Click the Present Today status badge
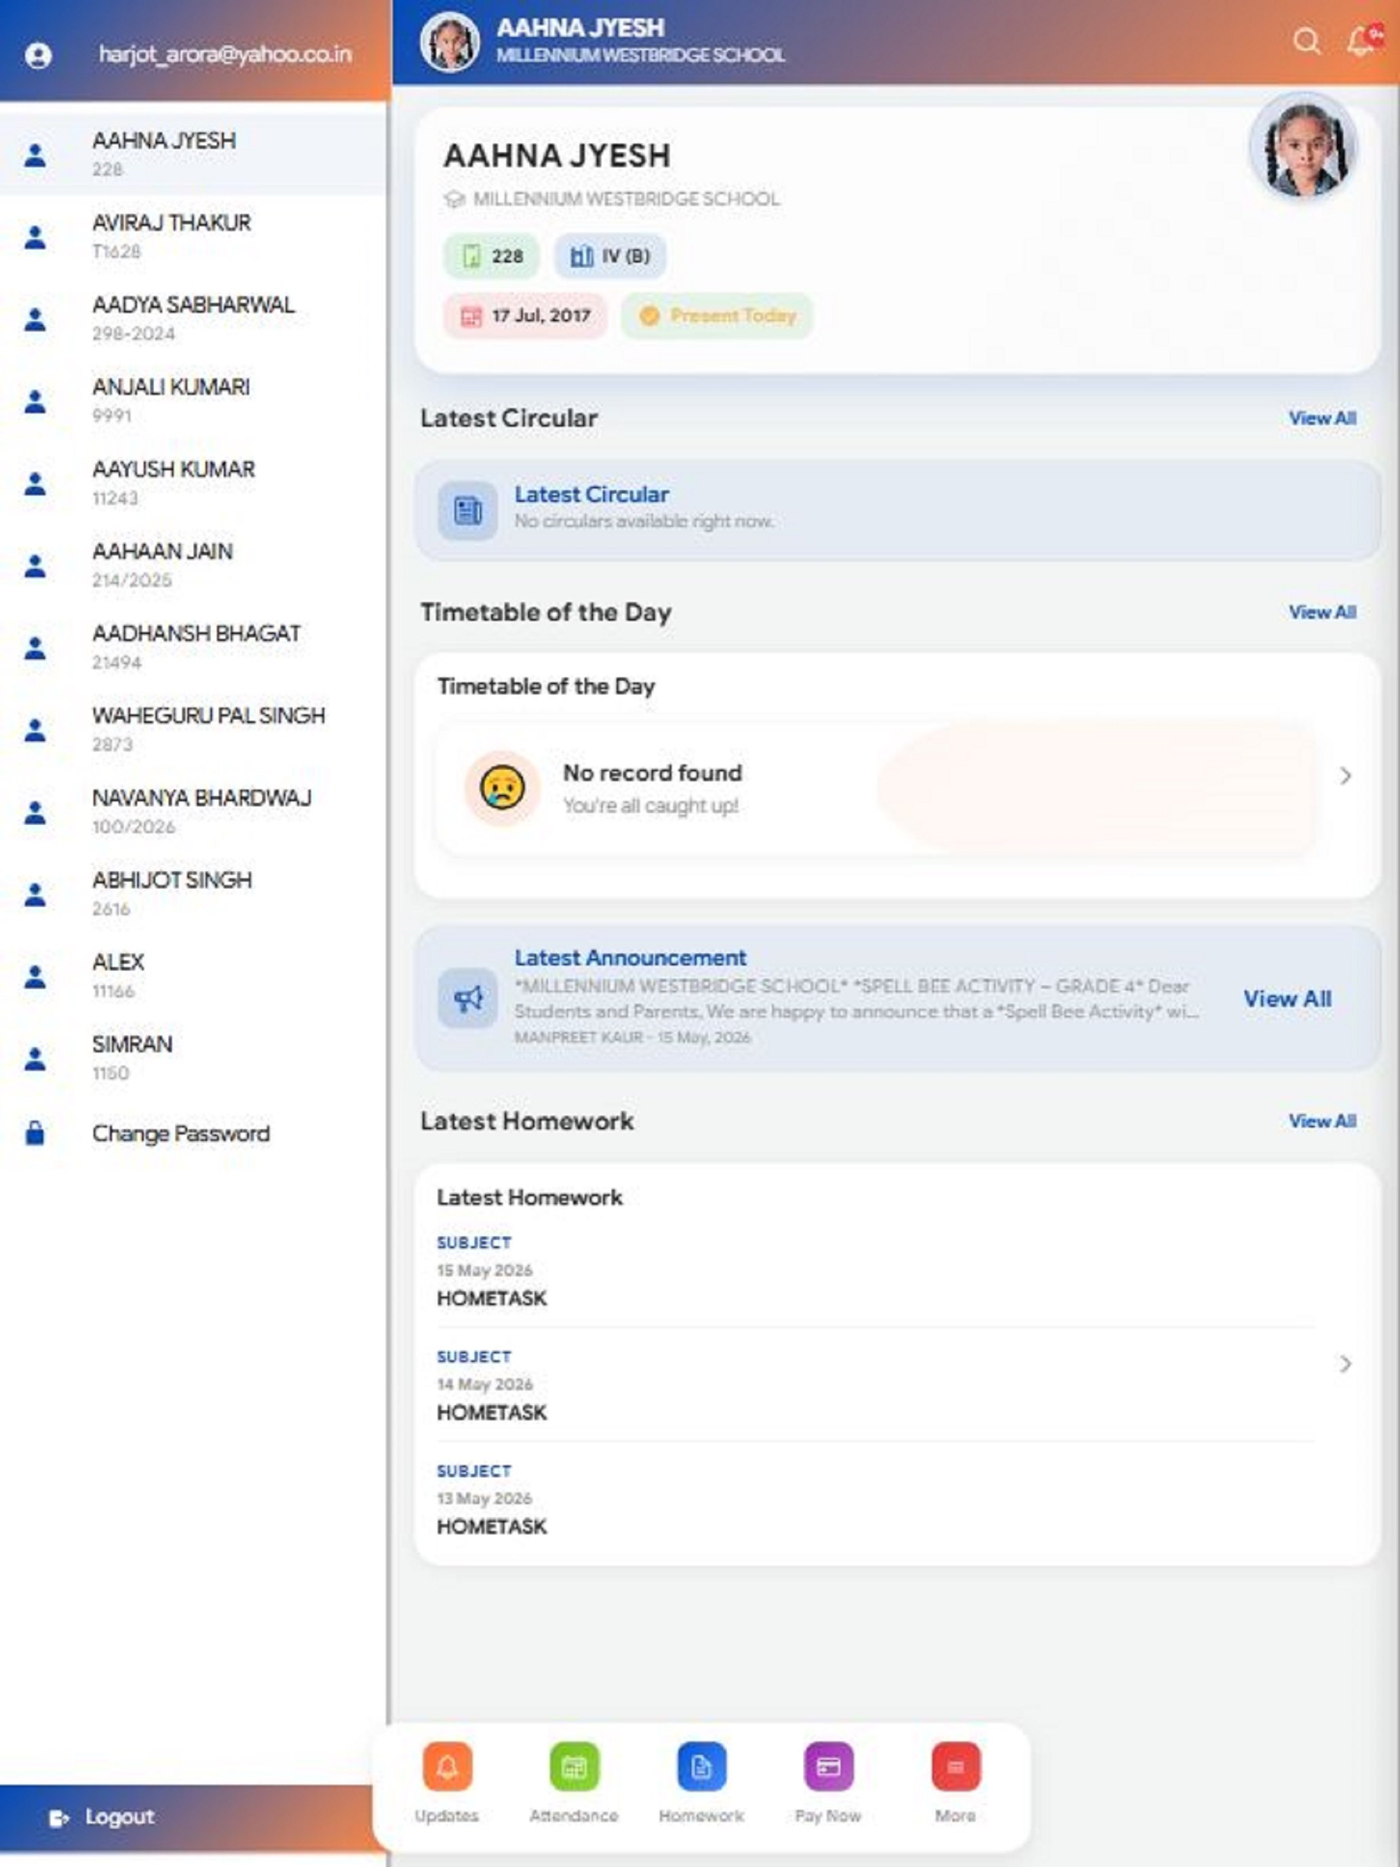Image resolution: width=1400 pixels, height=1867 pixels. (x=718, y=315)
